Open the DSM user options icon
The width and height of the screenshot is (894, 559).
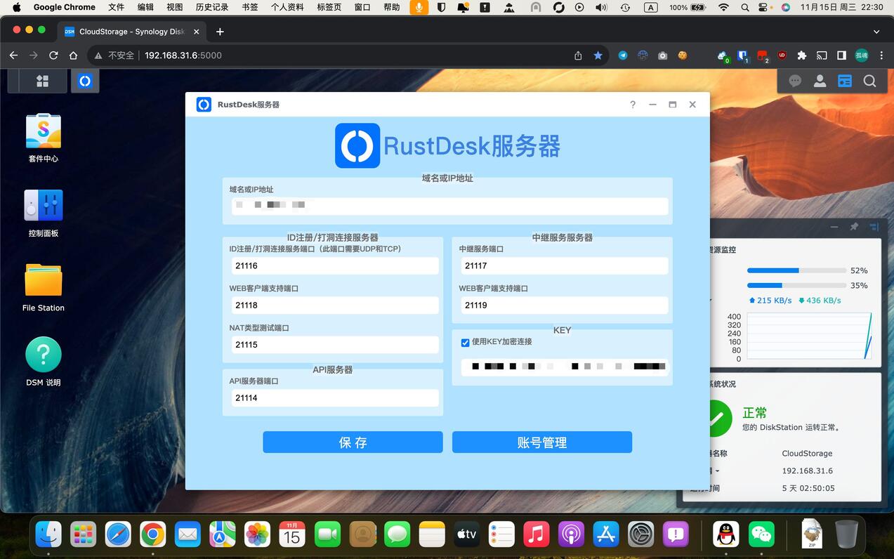820,81
